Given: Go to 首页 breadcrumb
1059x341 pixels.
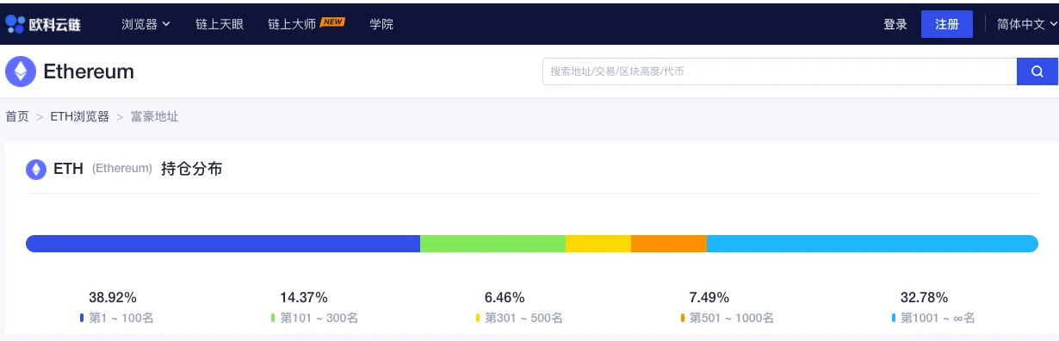Looking at the screenshot, I should click(17, 116).
